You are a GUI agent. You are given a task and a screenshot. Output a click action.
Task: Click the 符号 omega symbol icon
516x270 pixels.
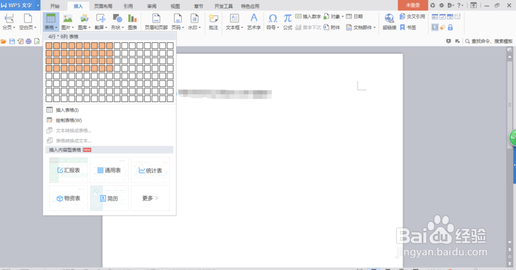[272, 19]
